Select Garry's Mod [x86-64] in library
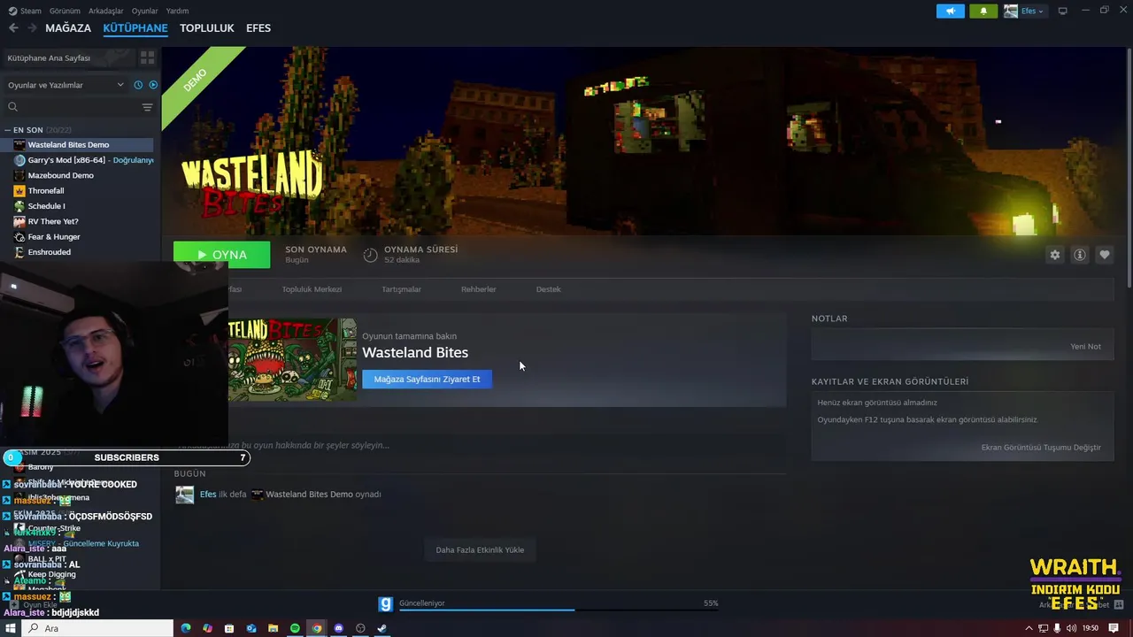Image resolution: width=1133 pixels, height=637 pixels. coord(78,160)
